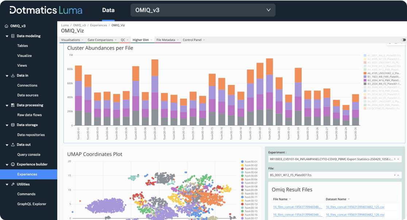Click the Data in download icon
407x220 pixels.
coord(13,75)
